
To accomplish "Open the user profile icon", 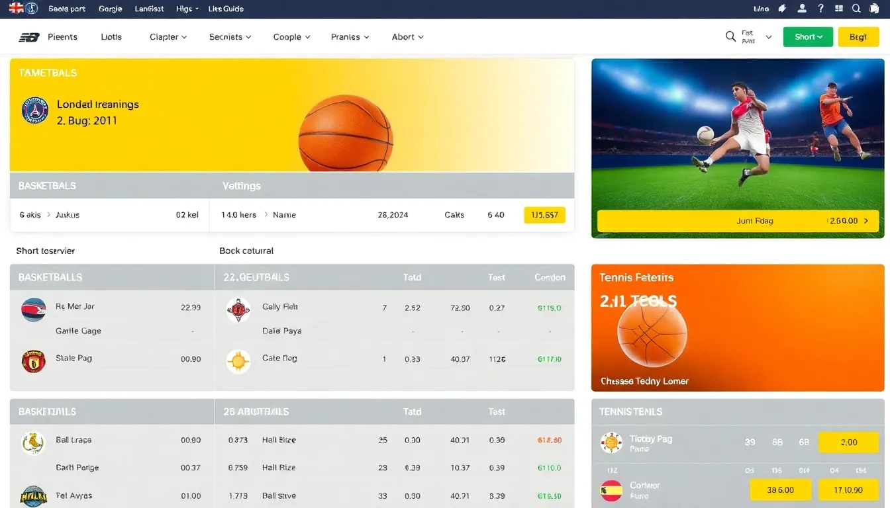I will click(802, 9).
